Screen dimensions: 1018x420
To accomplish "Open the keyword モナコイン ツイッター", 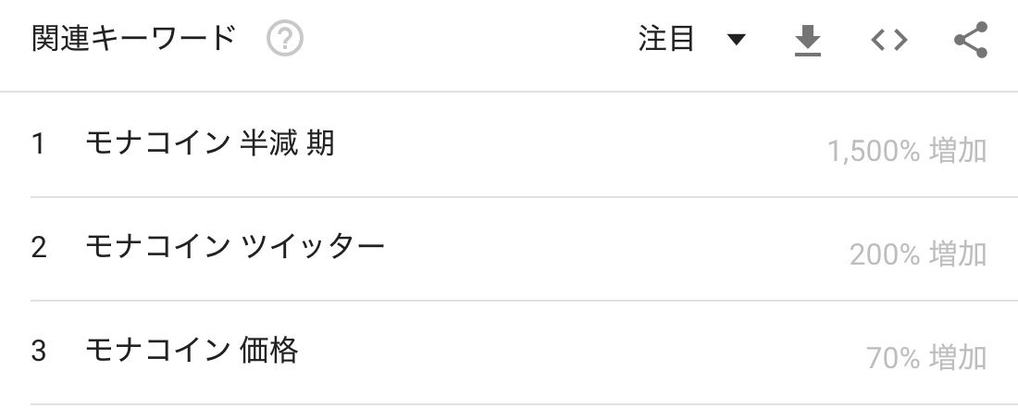I will tap(235, 247).
